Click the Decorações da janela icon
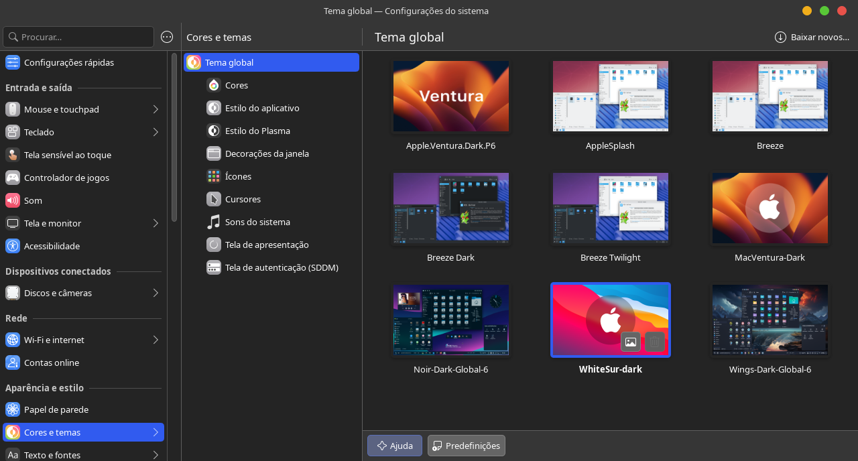Viewport: 858px width, 461px height. [x=214, y=153]
